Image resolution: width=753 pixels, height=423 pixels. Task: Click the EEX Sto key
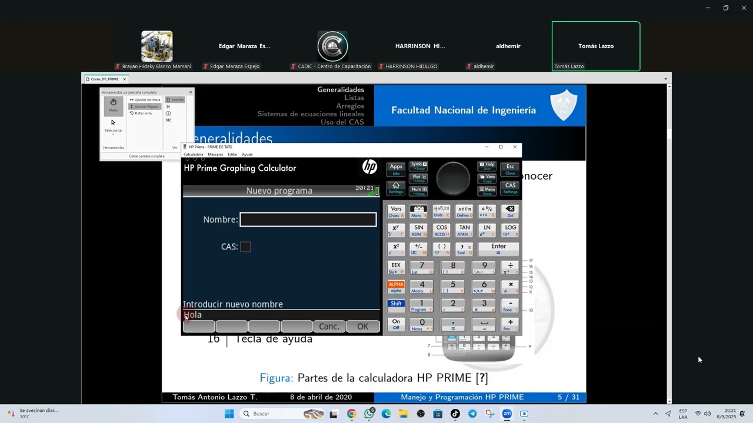coord(396,268)
